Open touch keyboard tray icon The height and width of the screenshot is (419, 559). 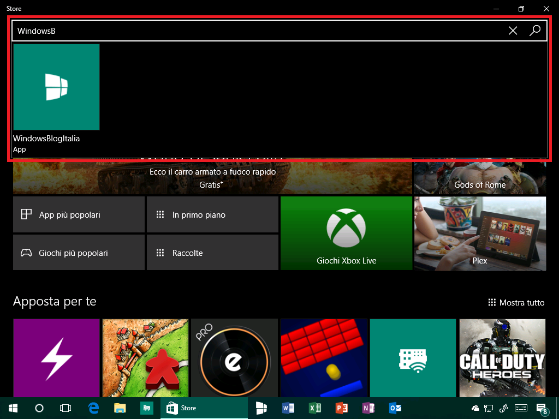tap(521, 408)
